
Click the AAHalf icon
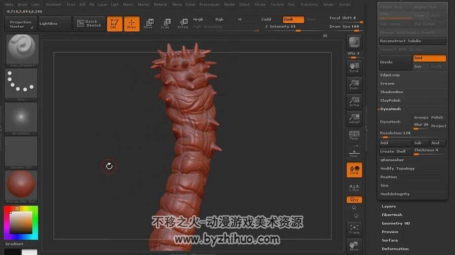pos(354,119)
